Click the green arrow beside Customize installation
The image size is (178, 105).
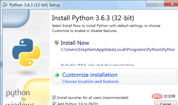click(57, 75)
